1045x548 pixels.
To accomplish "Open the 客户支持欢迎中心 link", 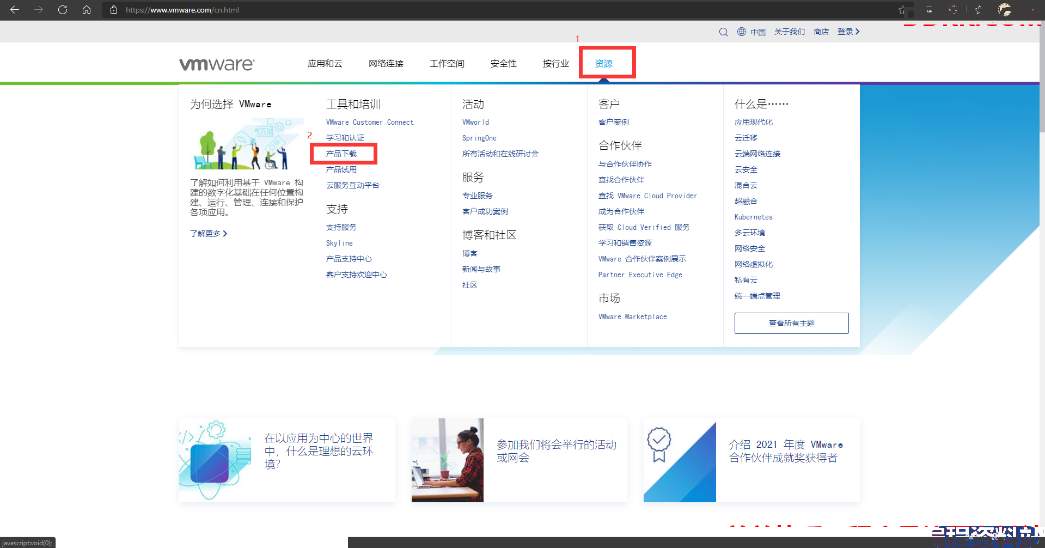I will coord(357,275).
